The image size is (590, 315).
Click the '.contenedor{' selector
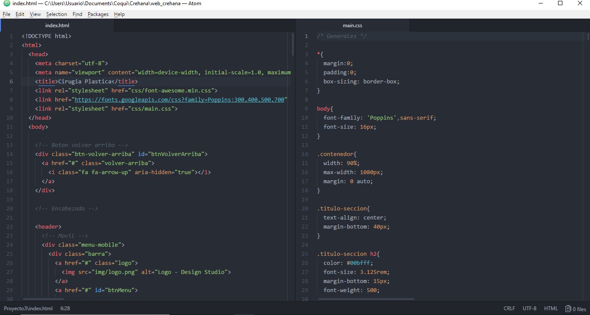(336, 154)
